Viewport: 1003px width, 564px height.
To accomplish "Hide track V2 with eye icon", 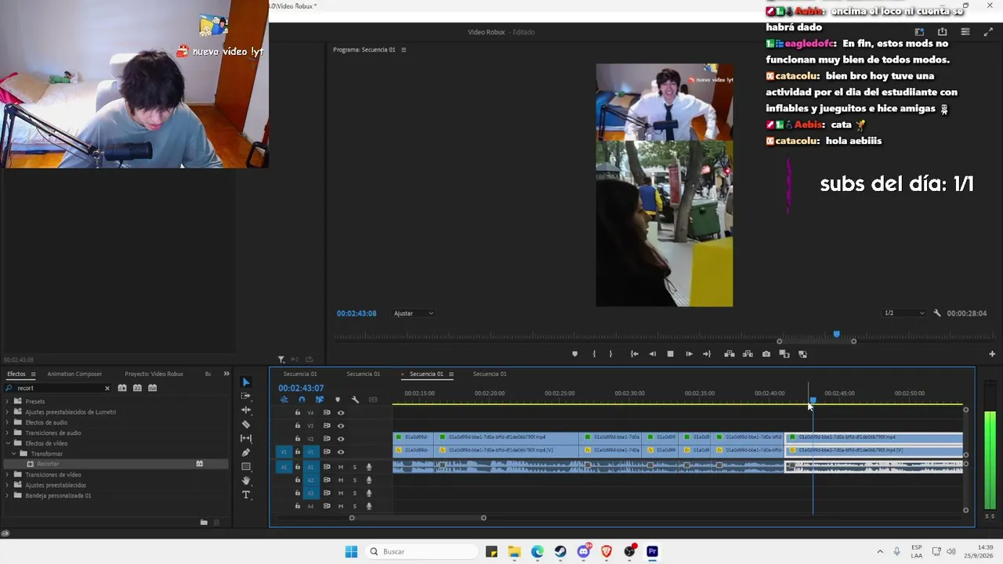I will coord(341,439).
